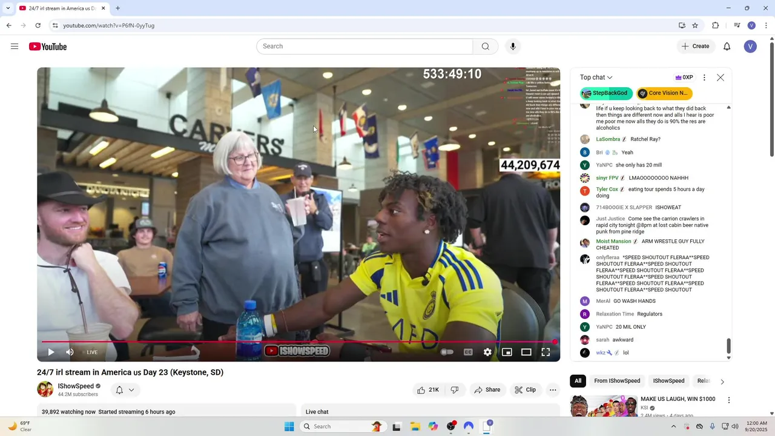Open YouTube notifications bell
The width and height of the screenshot is (775, 436).
(727, 47)
